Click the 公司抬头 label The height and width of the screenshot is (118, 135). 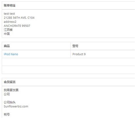click(10, 102)
